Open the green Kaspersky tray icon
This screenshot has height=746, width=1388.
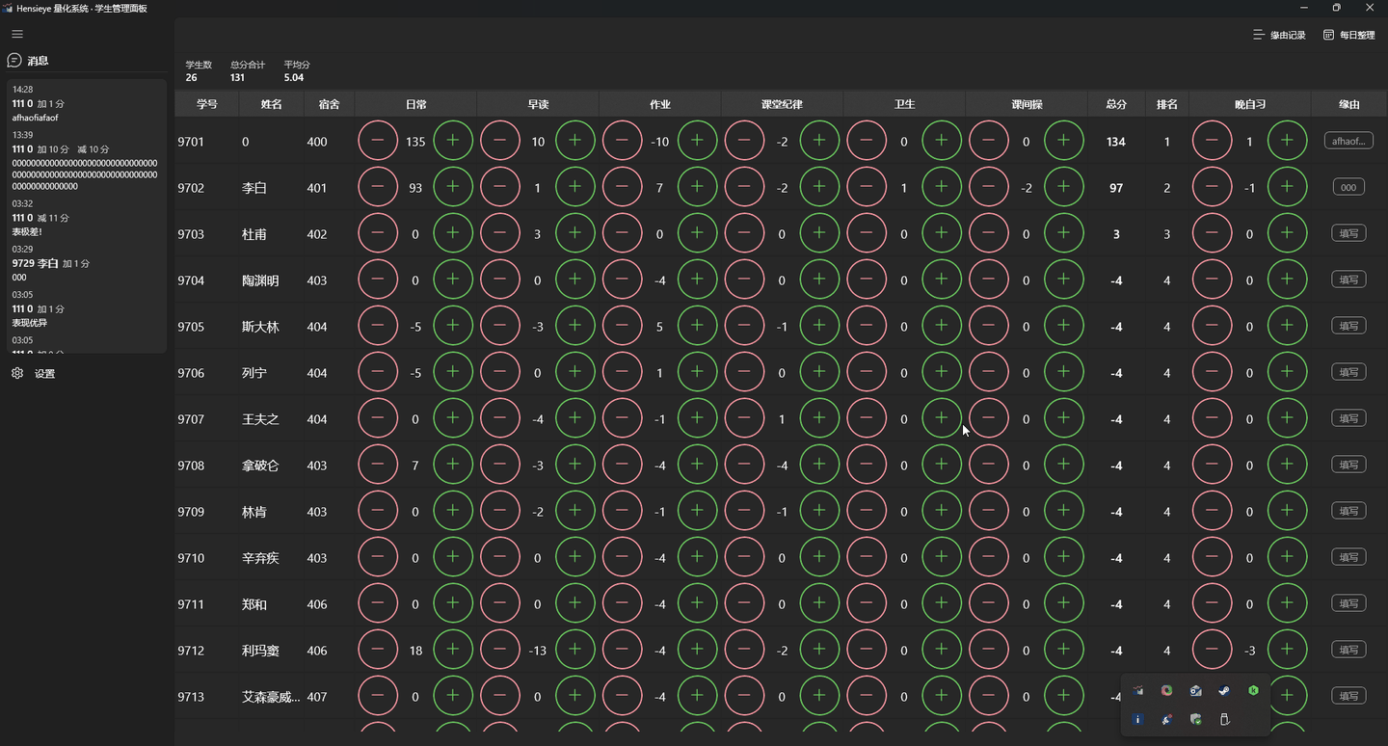pos(1253,691)
